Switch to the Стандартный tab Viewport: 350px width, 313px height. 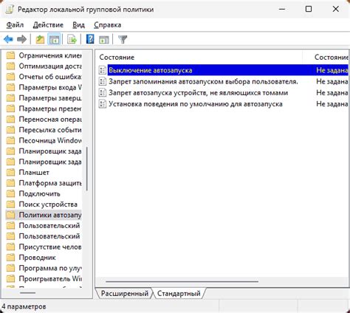click(x=179, y=293)
